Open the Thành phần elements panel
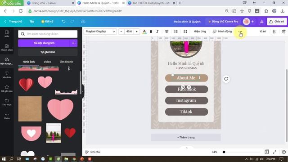Viewport: 288px width, 162px height. pyautogui.click(x=7, y=47)
